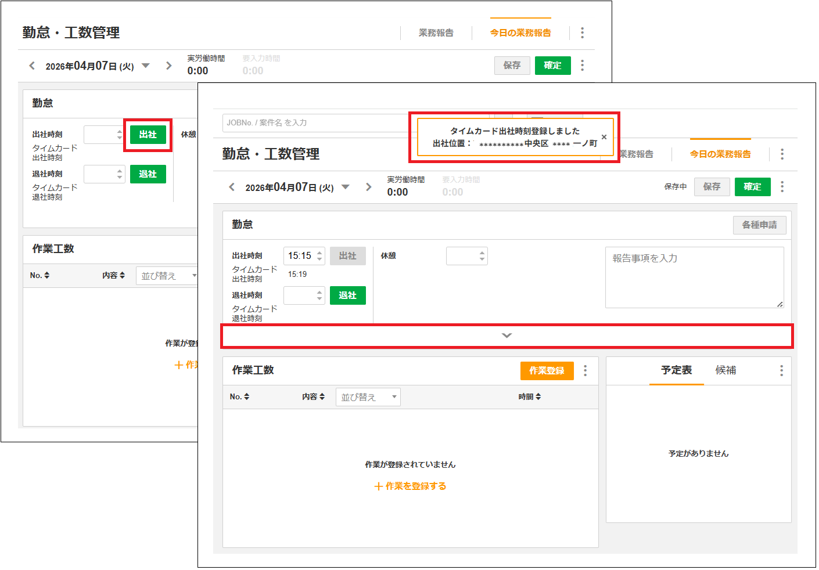Open header kebab menu in back window
The height and width of the screenshot is (570, 819).
coord(583,33)
